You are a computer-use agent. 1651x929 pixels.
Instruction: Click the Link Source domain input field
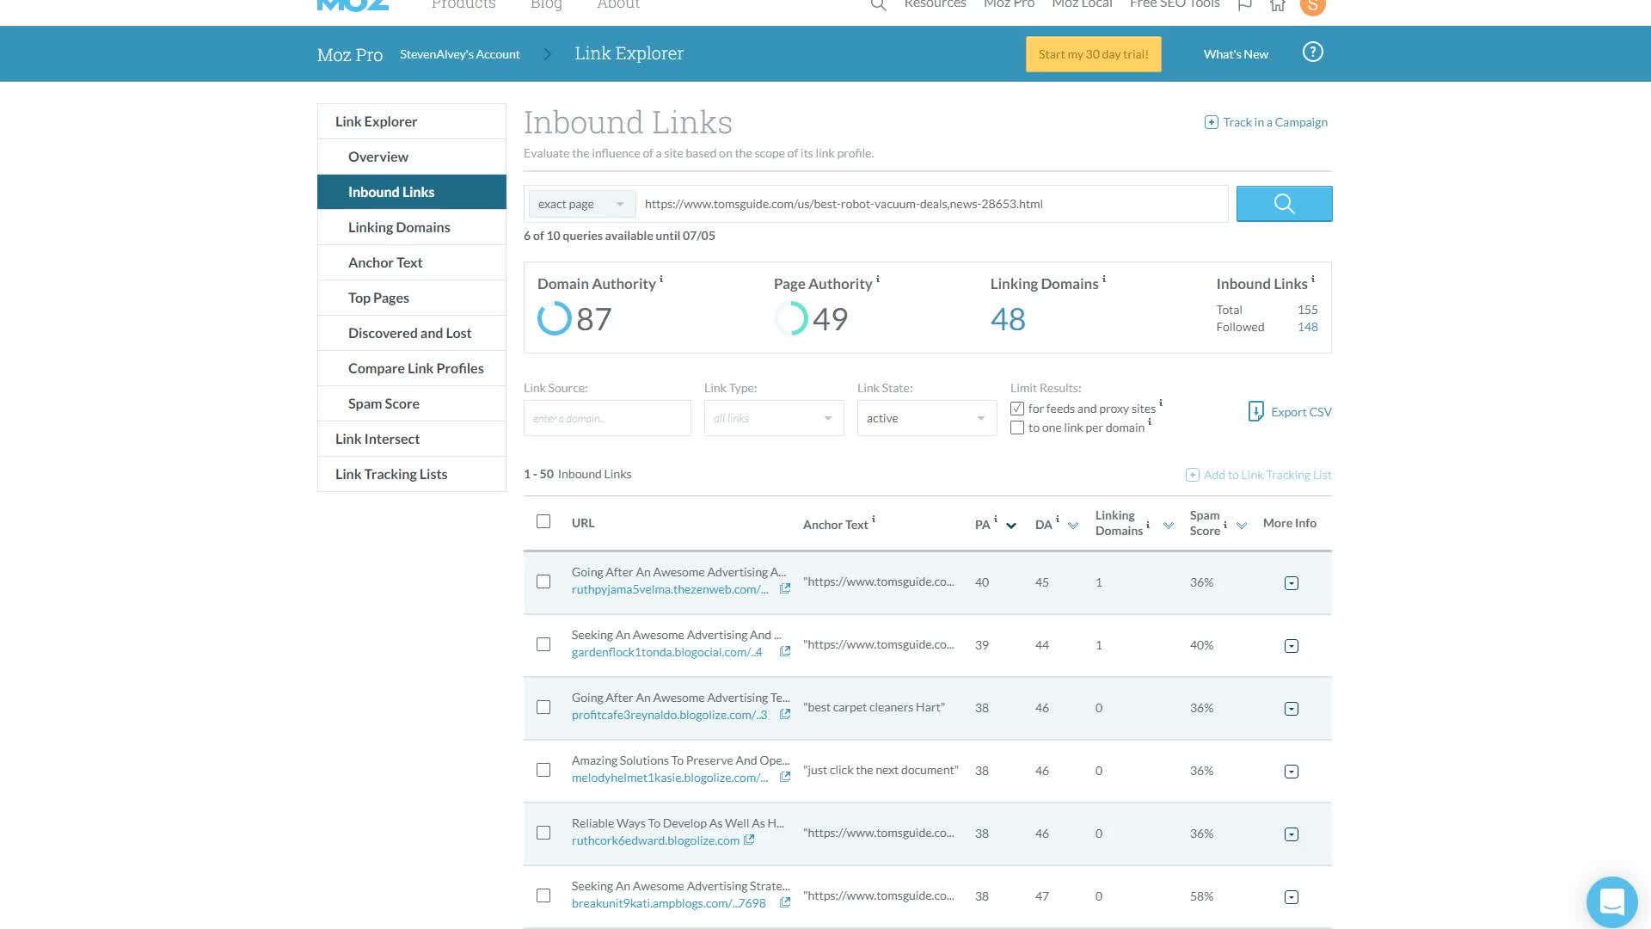607,418
